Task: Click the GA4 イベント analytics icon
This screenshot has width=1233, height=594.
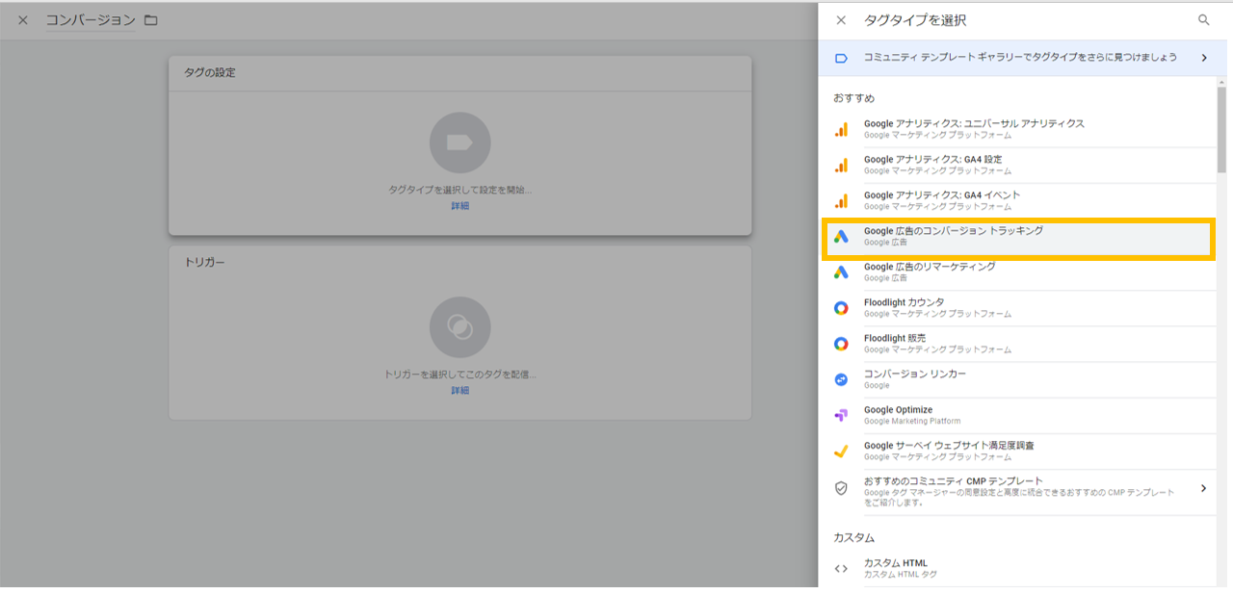Action: [x=841, y=201]
